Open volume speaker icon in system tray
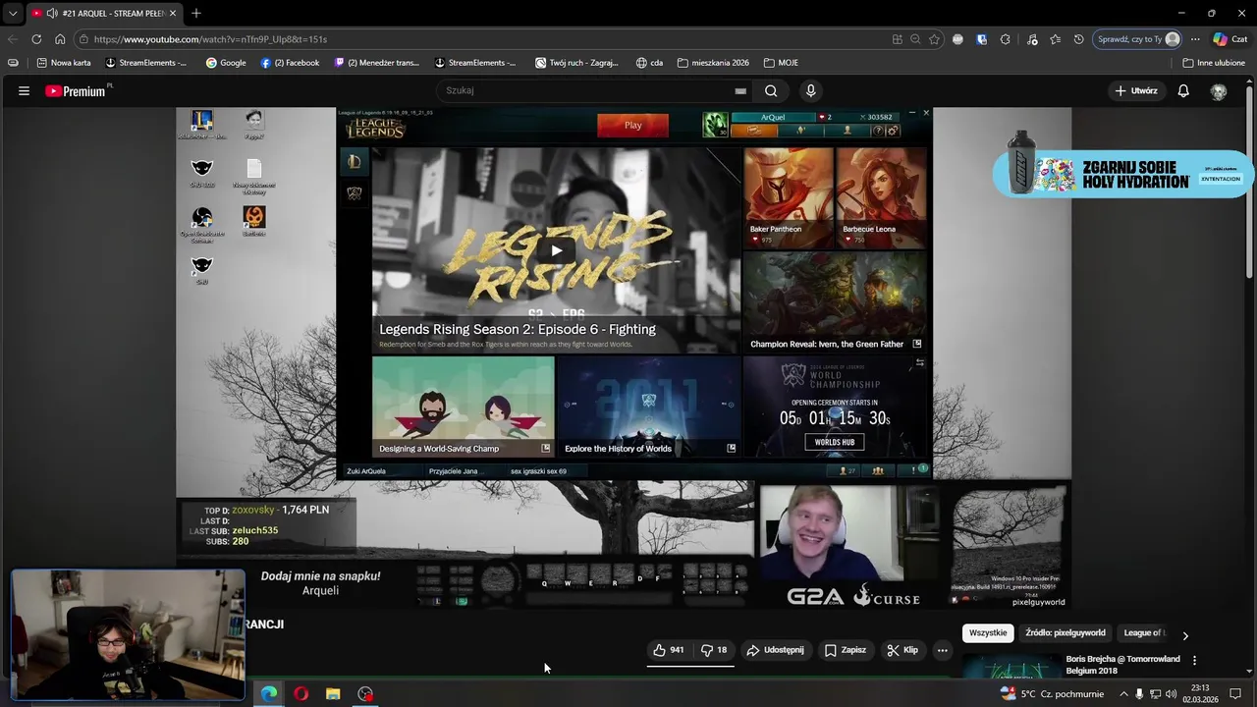Viewport: 1257px width, 707px height. [1171, 694]
